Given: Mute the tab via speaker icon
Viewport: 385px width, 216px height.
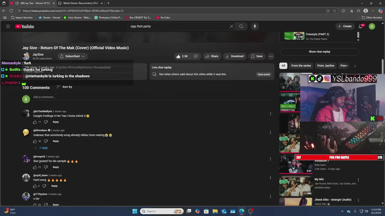Looking at the screenshot, I should tap(17, 3).
